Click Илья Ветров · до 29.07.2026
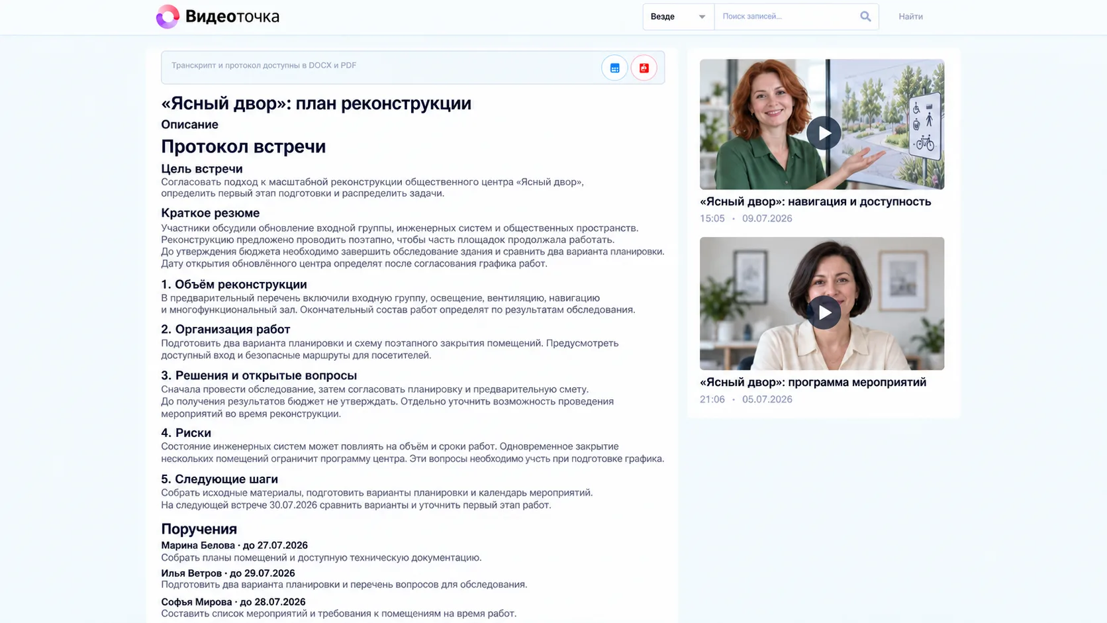1107x623 pixels. [228, 573]
